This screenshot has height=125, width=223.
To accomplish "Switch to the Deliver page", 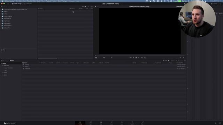I will [x=143, y=123].
